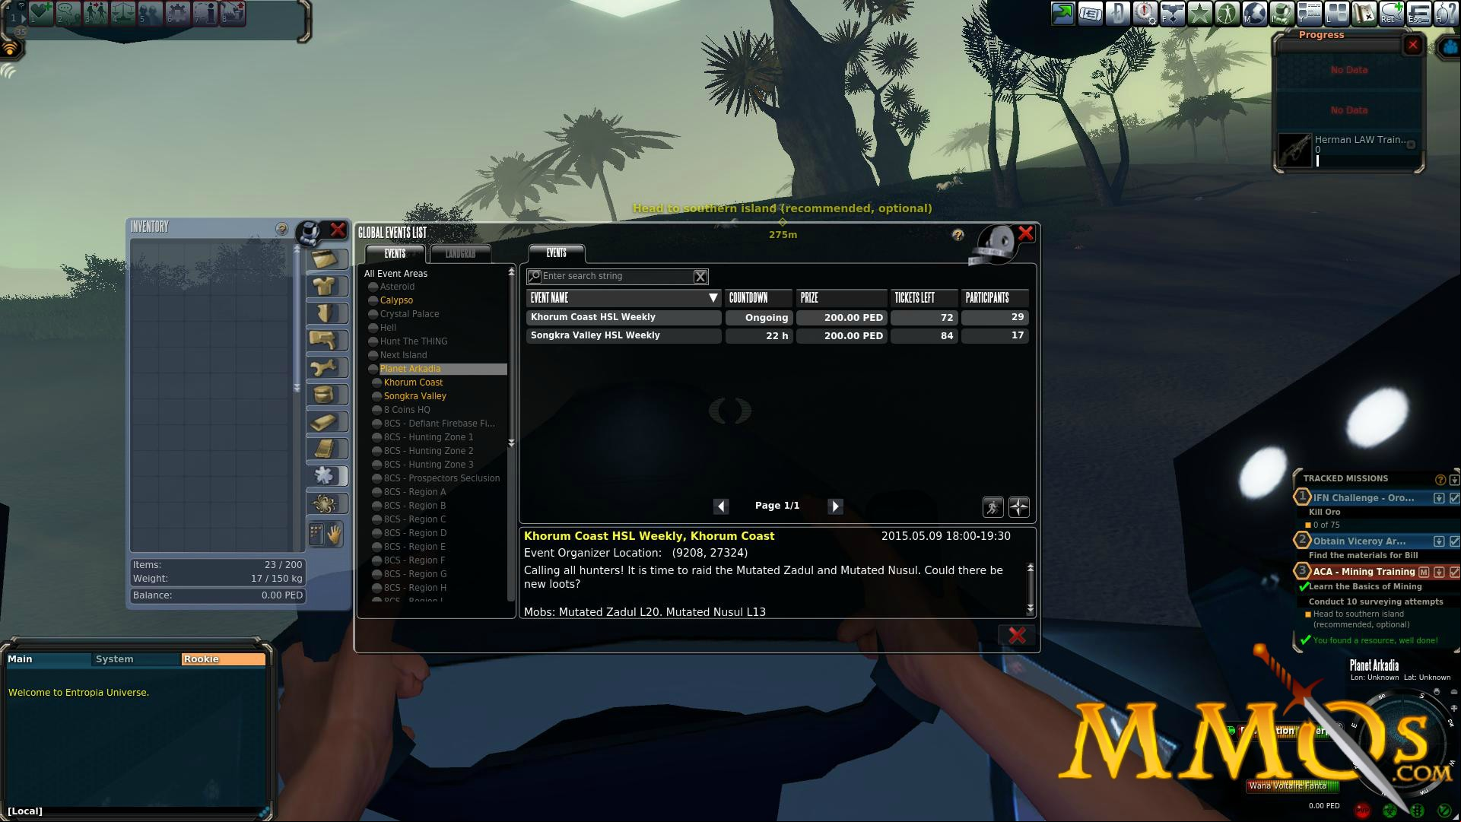1461x822 pixels.
Task: Click the trade scales icon in slot 4
Action: (123, 13)
